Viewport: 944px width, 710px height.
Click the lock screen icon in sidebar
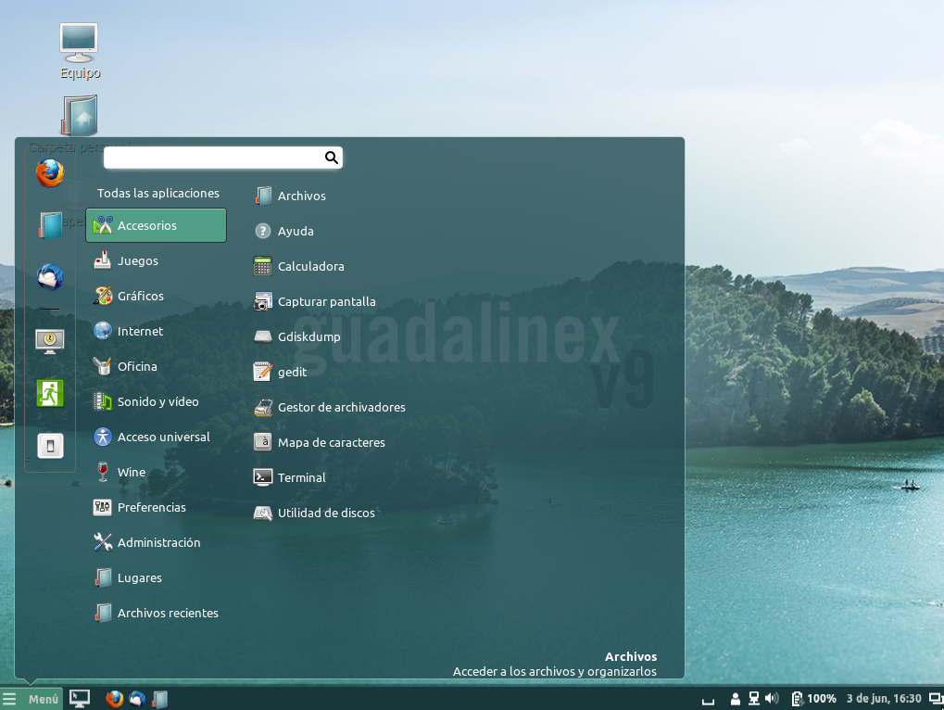click(x=50, y=341)
